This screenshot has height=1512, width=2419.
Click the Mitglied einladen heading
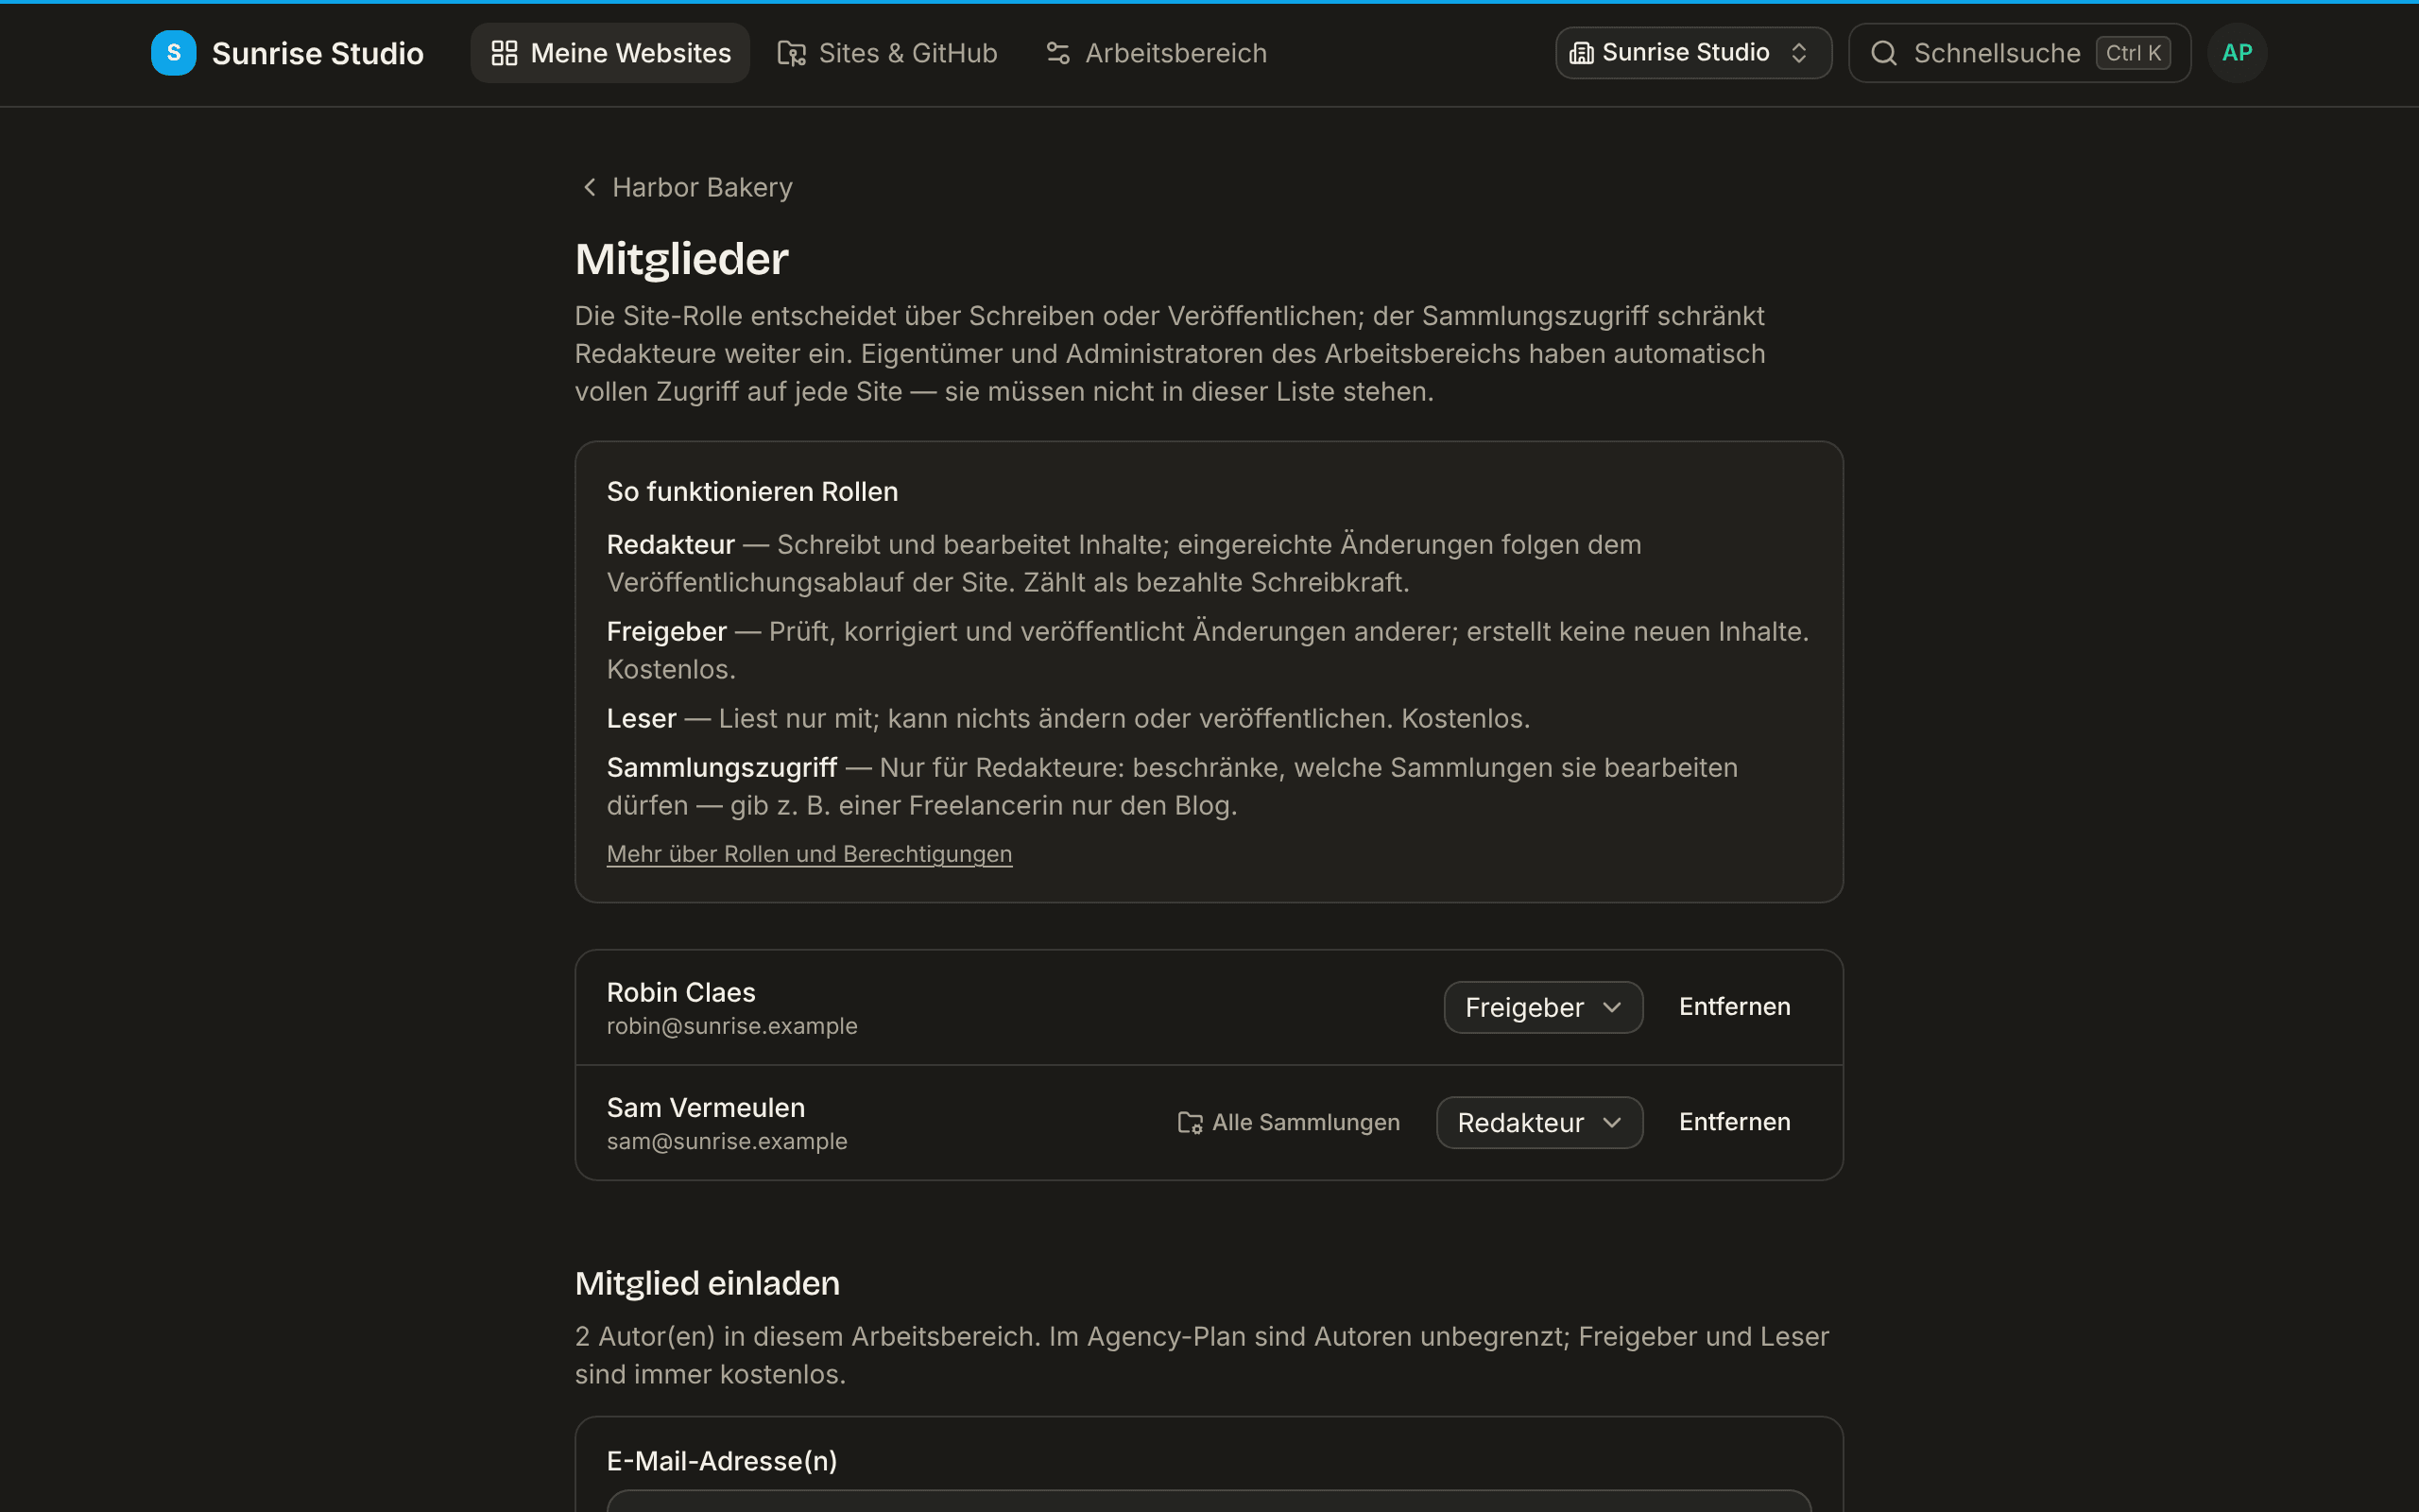[x=708, y=1283]
